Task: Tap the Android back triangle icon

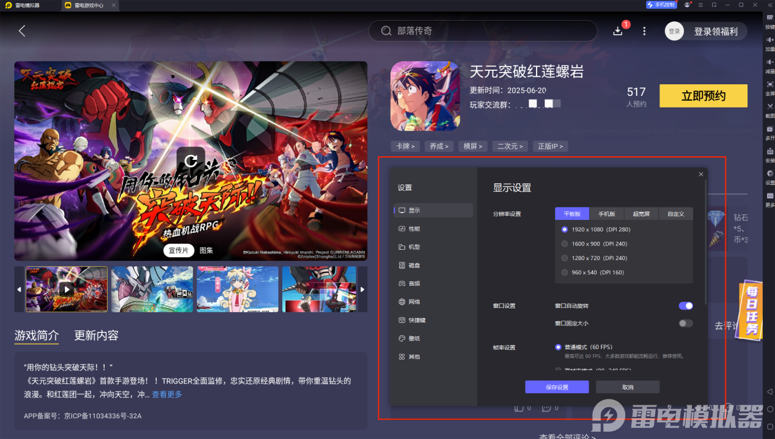Action: coord(769,391)
